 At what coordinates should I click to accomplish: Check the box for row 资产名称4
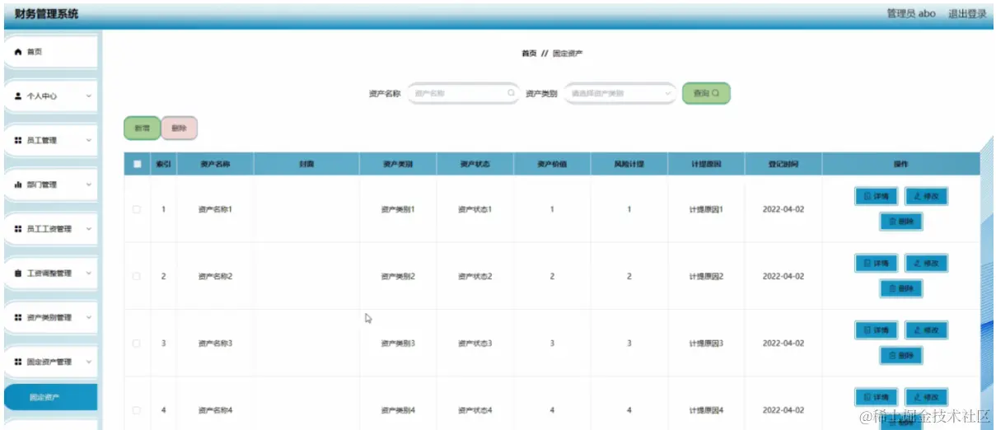(137, 410)
